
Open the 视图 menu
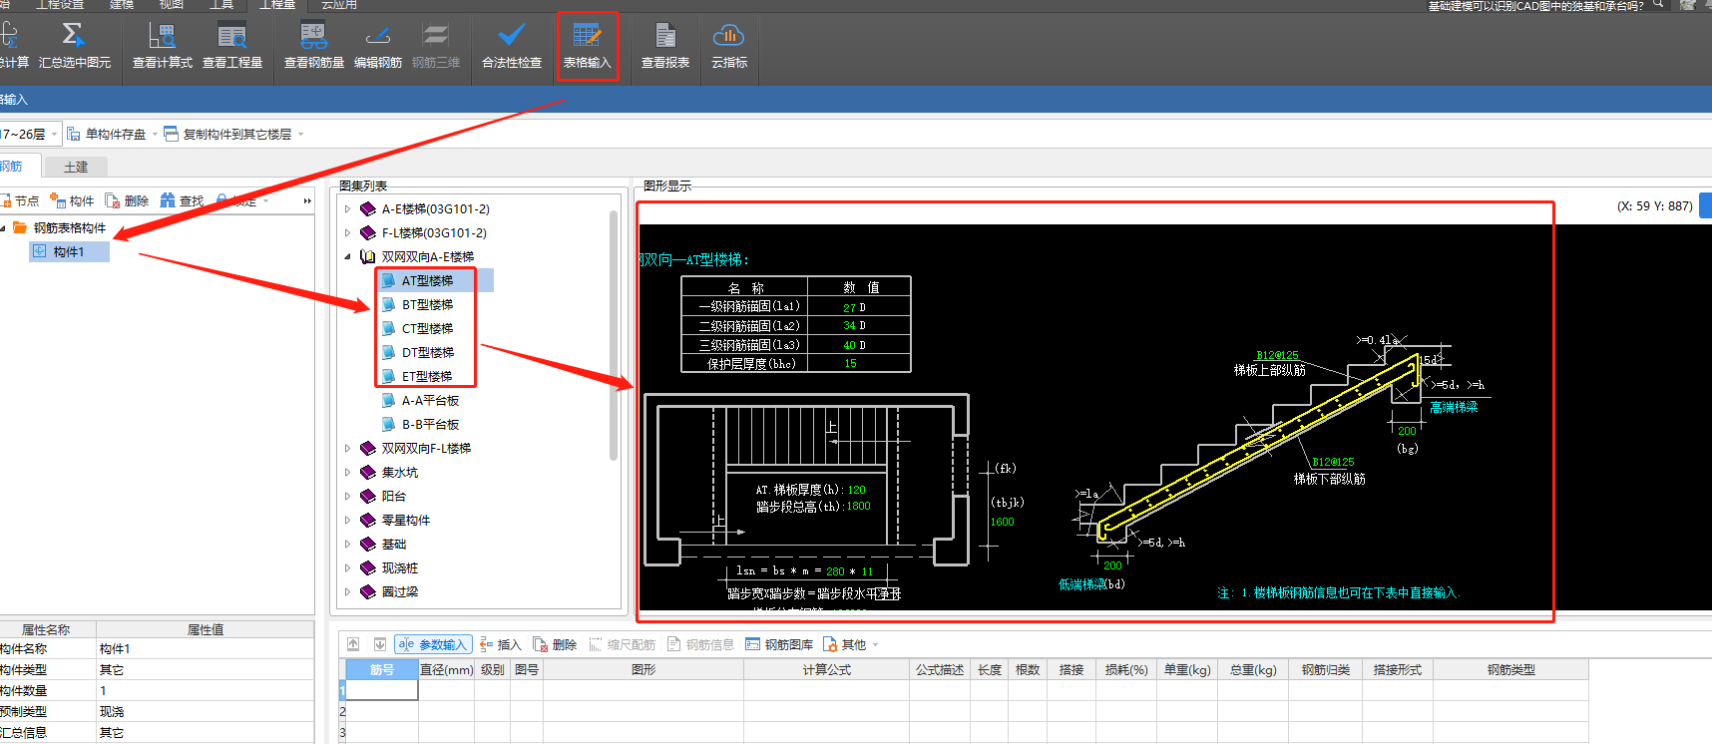(172, 5)
